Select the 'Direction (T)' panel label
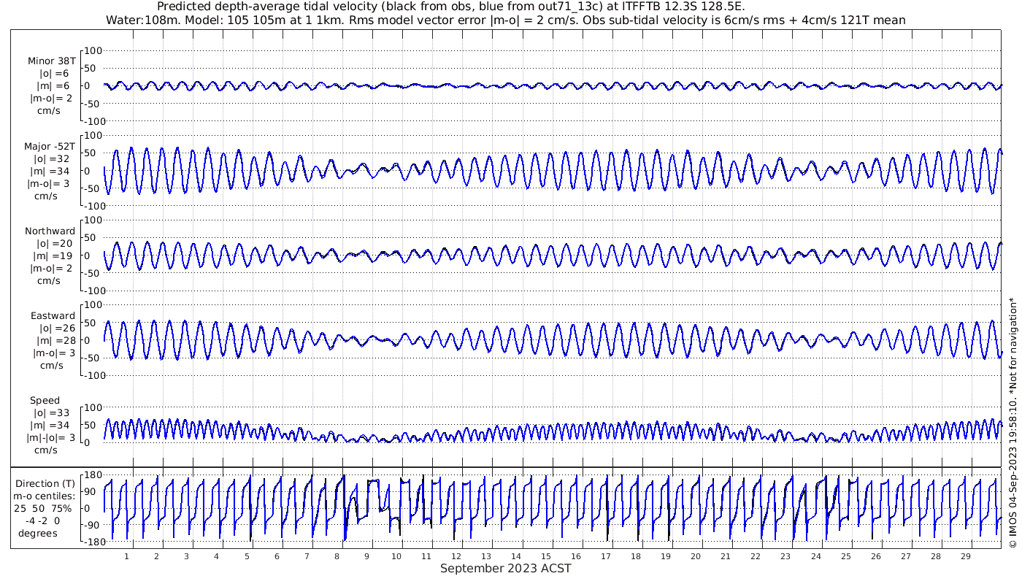 [x=45, y=483]
